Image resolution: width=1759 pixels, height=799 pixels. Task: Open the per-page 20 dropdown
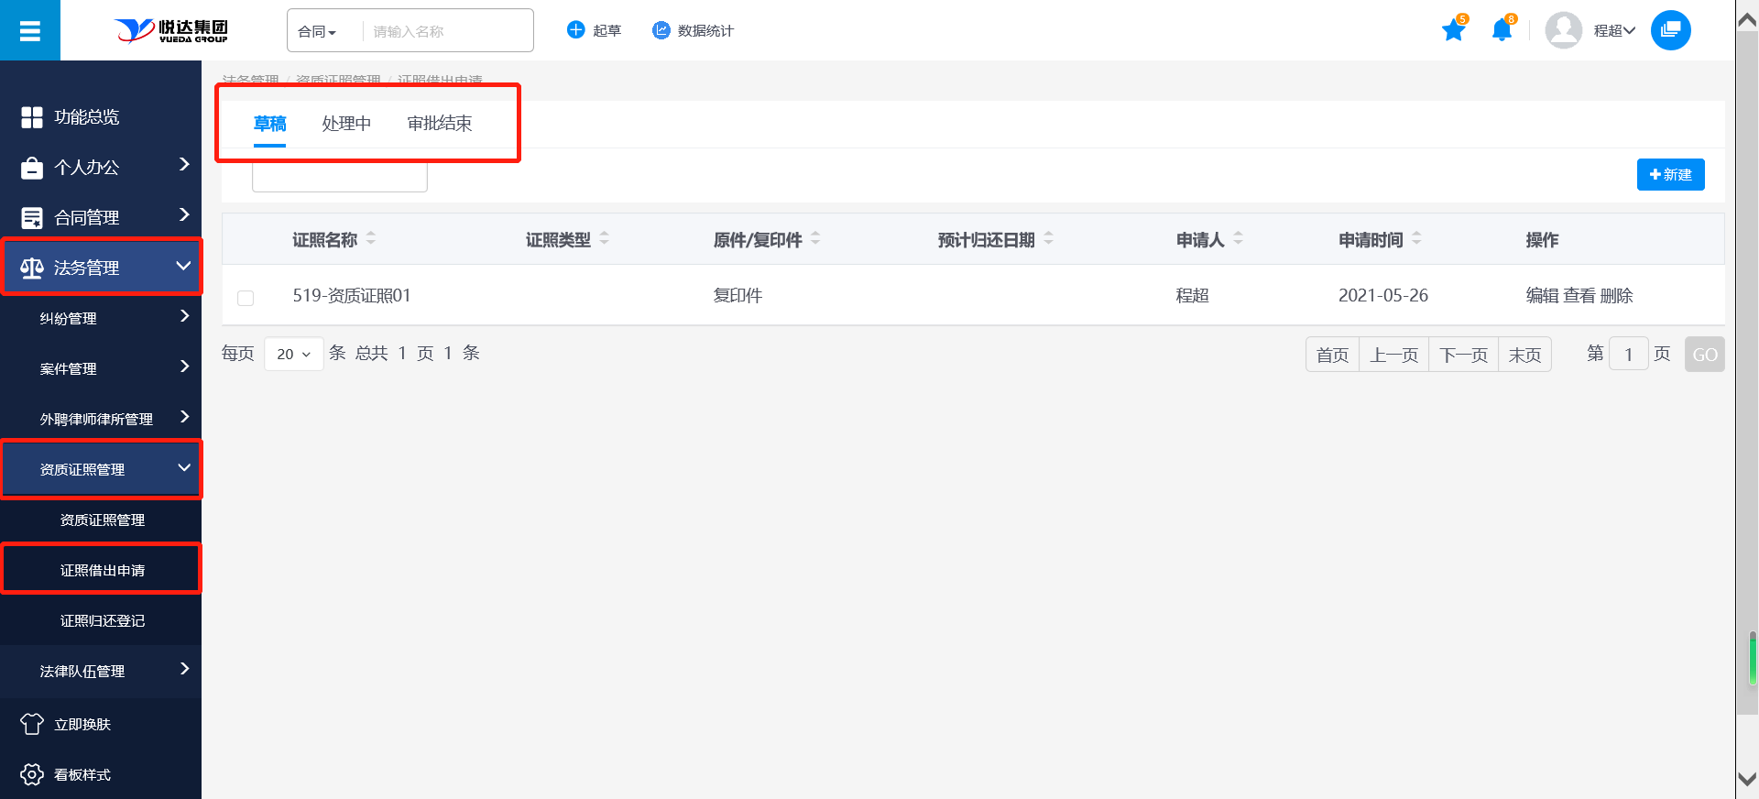(293, 355)
